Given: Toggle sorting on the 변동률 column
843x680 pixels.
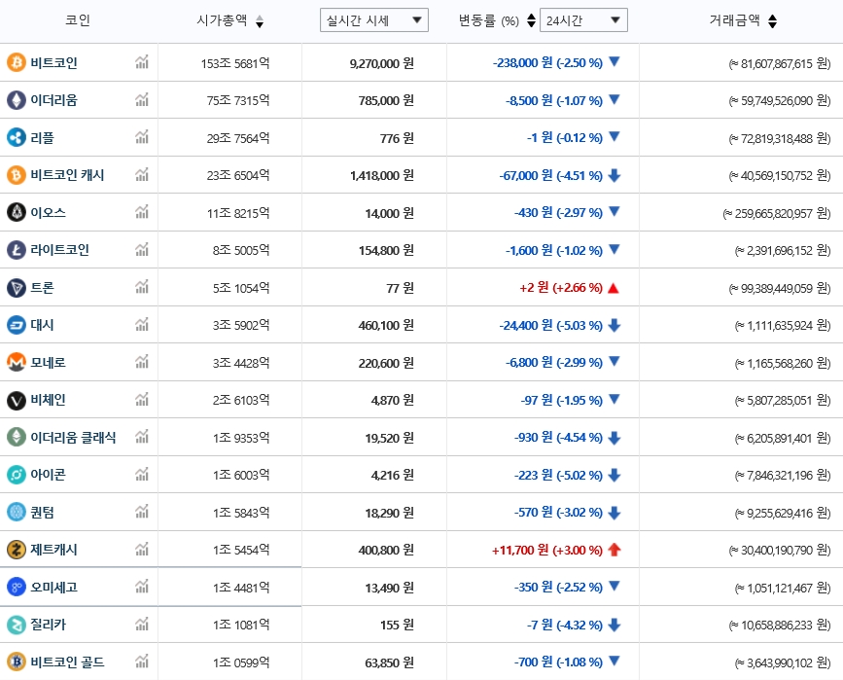Looking at the screenshot, I should (526, 19).
